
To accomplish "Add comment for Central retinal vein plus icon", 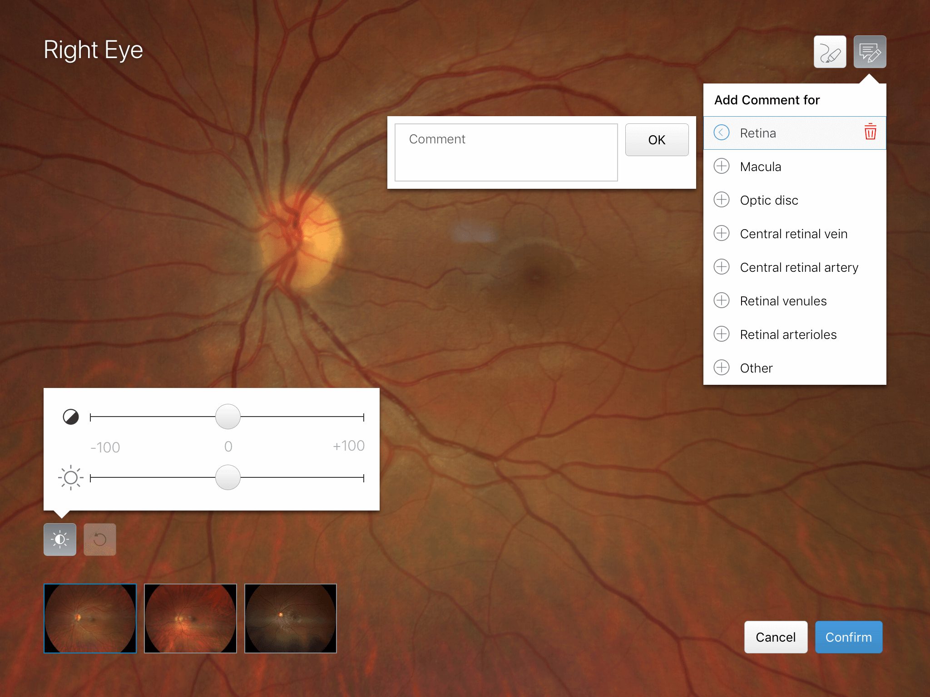I will click(722, 233).
